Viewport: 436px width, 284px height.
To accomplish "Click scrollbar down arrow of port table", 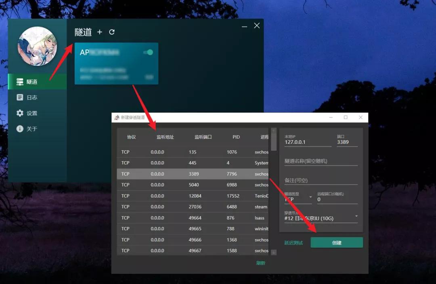I will click(274, 252).
